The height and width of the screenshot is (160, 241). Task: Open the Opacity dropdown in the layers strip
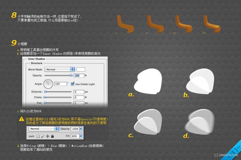click(x=81, y=129)
